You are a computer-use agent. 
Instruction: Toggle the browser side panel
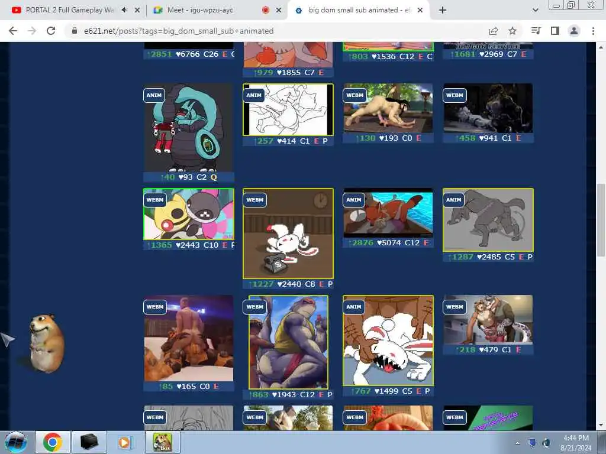[555, 31]
